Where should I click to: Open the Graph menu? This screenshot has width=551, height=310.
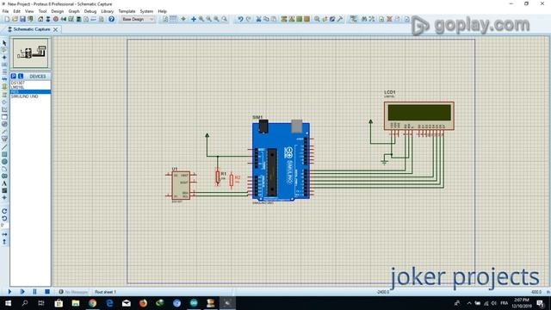(74, 11)
